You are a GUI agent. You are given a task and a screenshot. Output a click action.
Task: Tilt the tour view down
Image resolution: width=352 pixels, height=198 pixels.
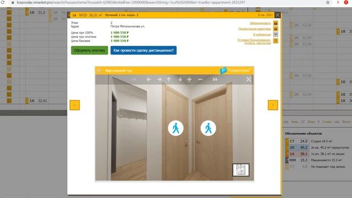tap(180, 79)
